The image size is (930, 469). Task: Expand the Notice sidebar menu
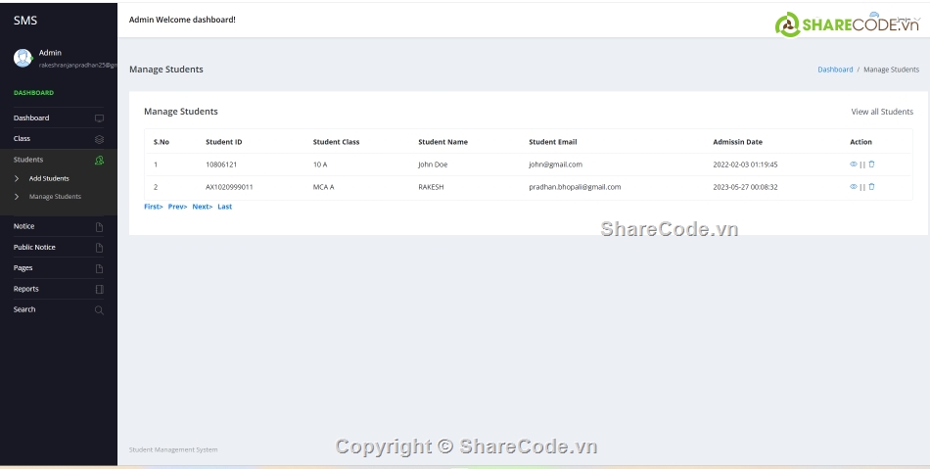(x=24, y=226)
